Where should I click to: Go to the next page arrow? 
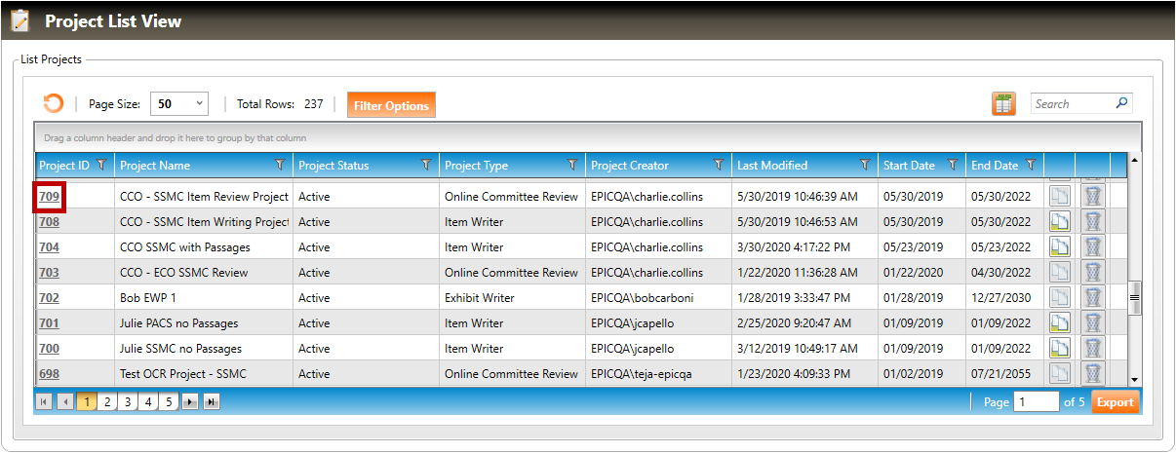coord(190,401)
